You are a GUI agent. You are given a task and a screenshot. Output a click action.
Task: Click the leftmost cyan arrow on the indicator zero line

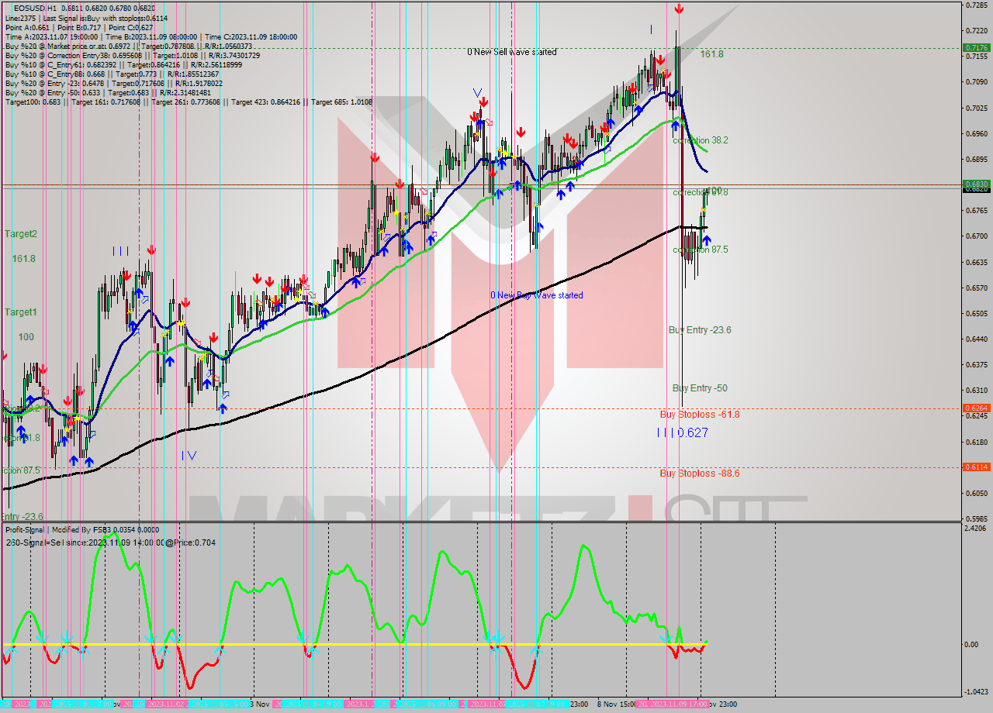(13, 649)
